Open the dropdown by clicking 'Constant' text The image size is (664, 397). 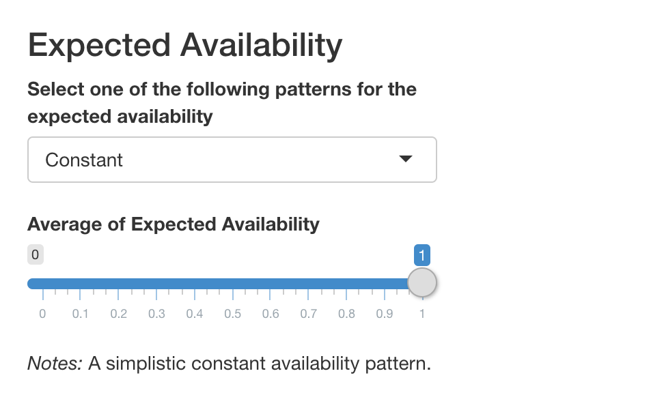tap(84, 160)
